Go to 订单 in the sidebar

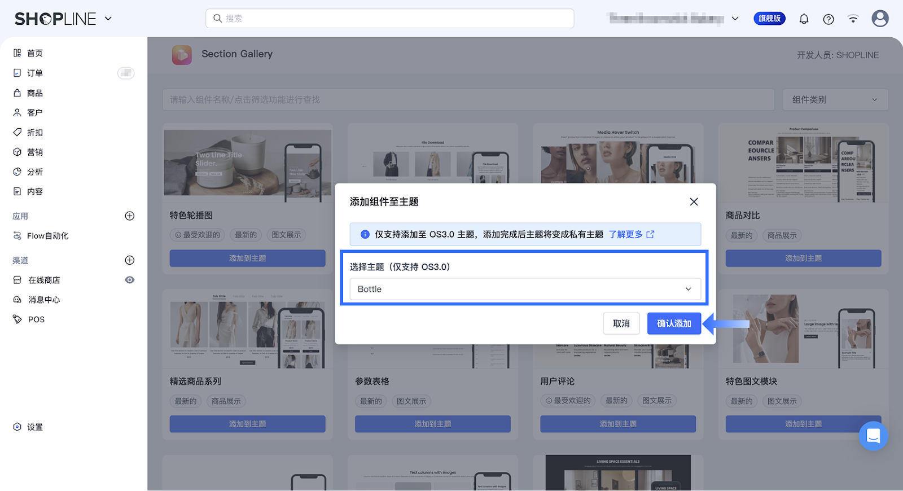pos(35,73)
